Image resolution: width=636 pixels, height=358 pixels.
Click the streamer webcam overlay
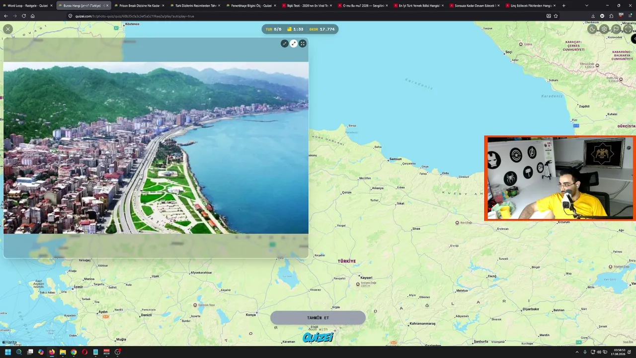(560, 178)
